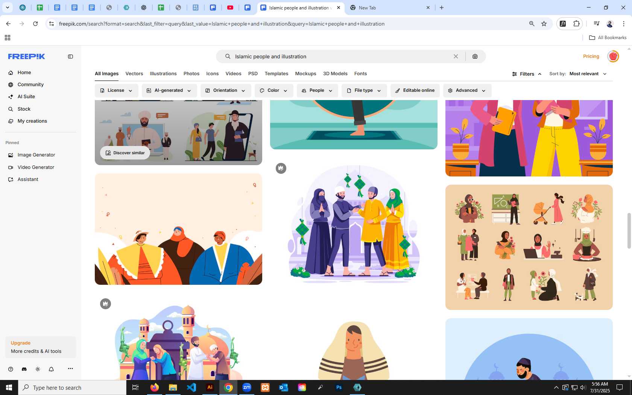
Task: Open the notifications bell icon
Action: [x=51, y=369]
